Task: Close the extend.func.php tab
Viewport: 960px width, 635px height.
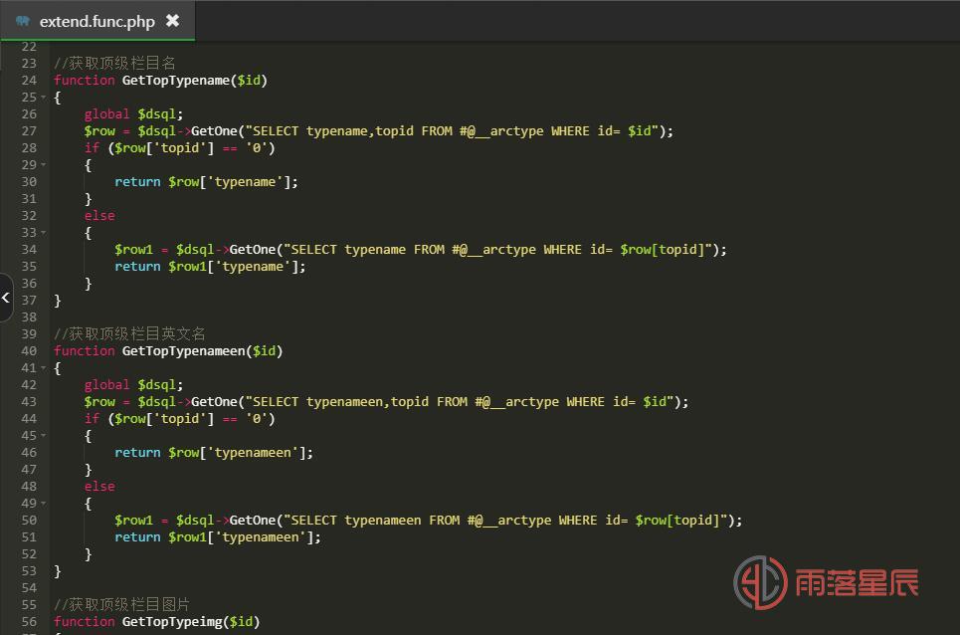Action: (173, 21)
